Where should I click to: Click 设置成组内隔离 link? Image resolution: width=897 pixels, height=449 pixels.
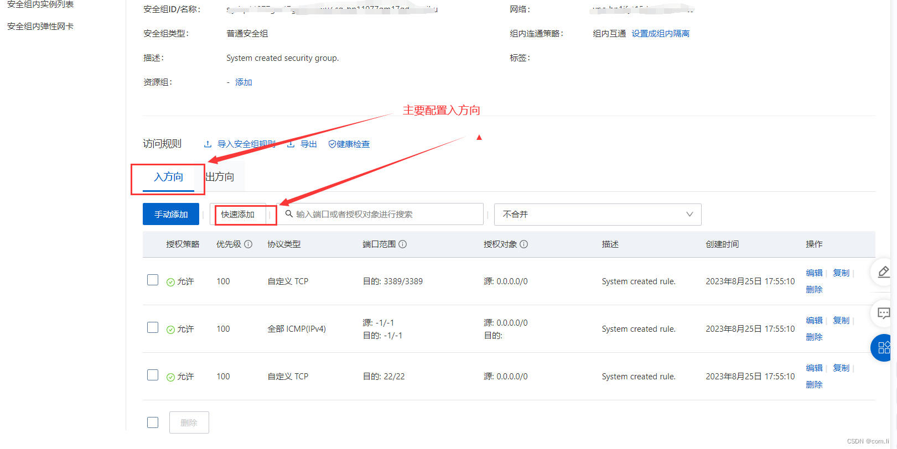(661, 34)
